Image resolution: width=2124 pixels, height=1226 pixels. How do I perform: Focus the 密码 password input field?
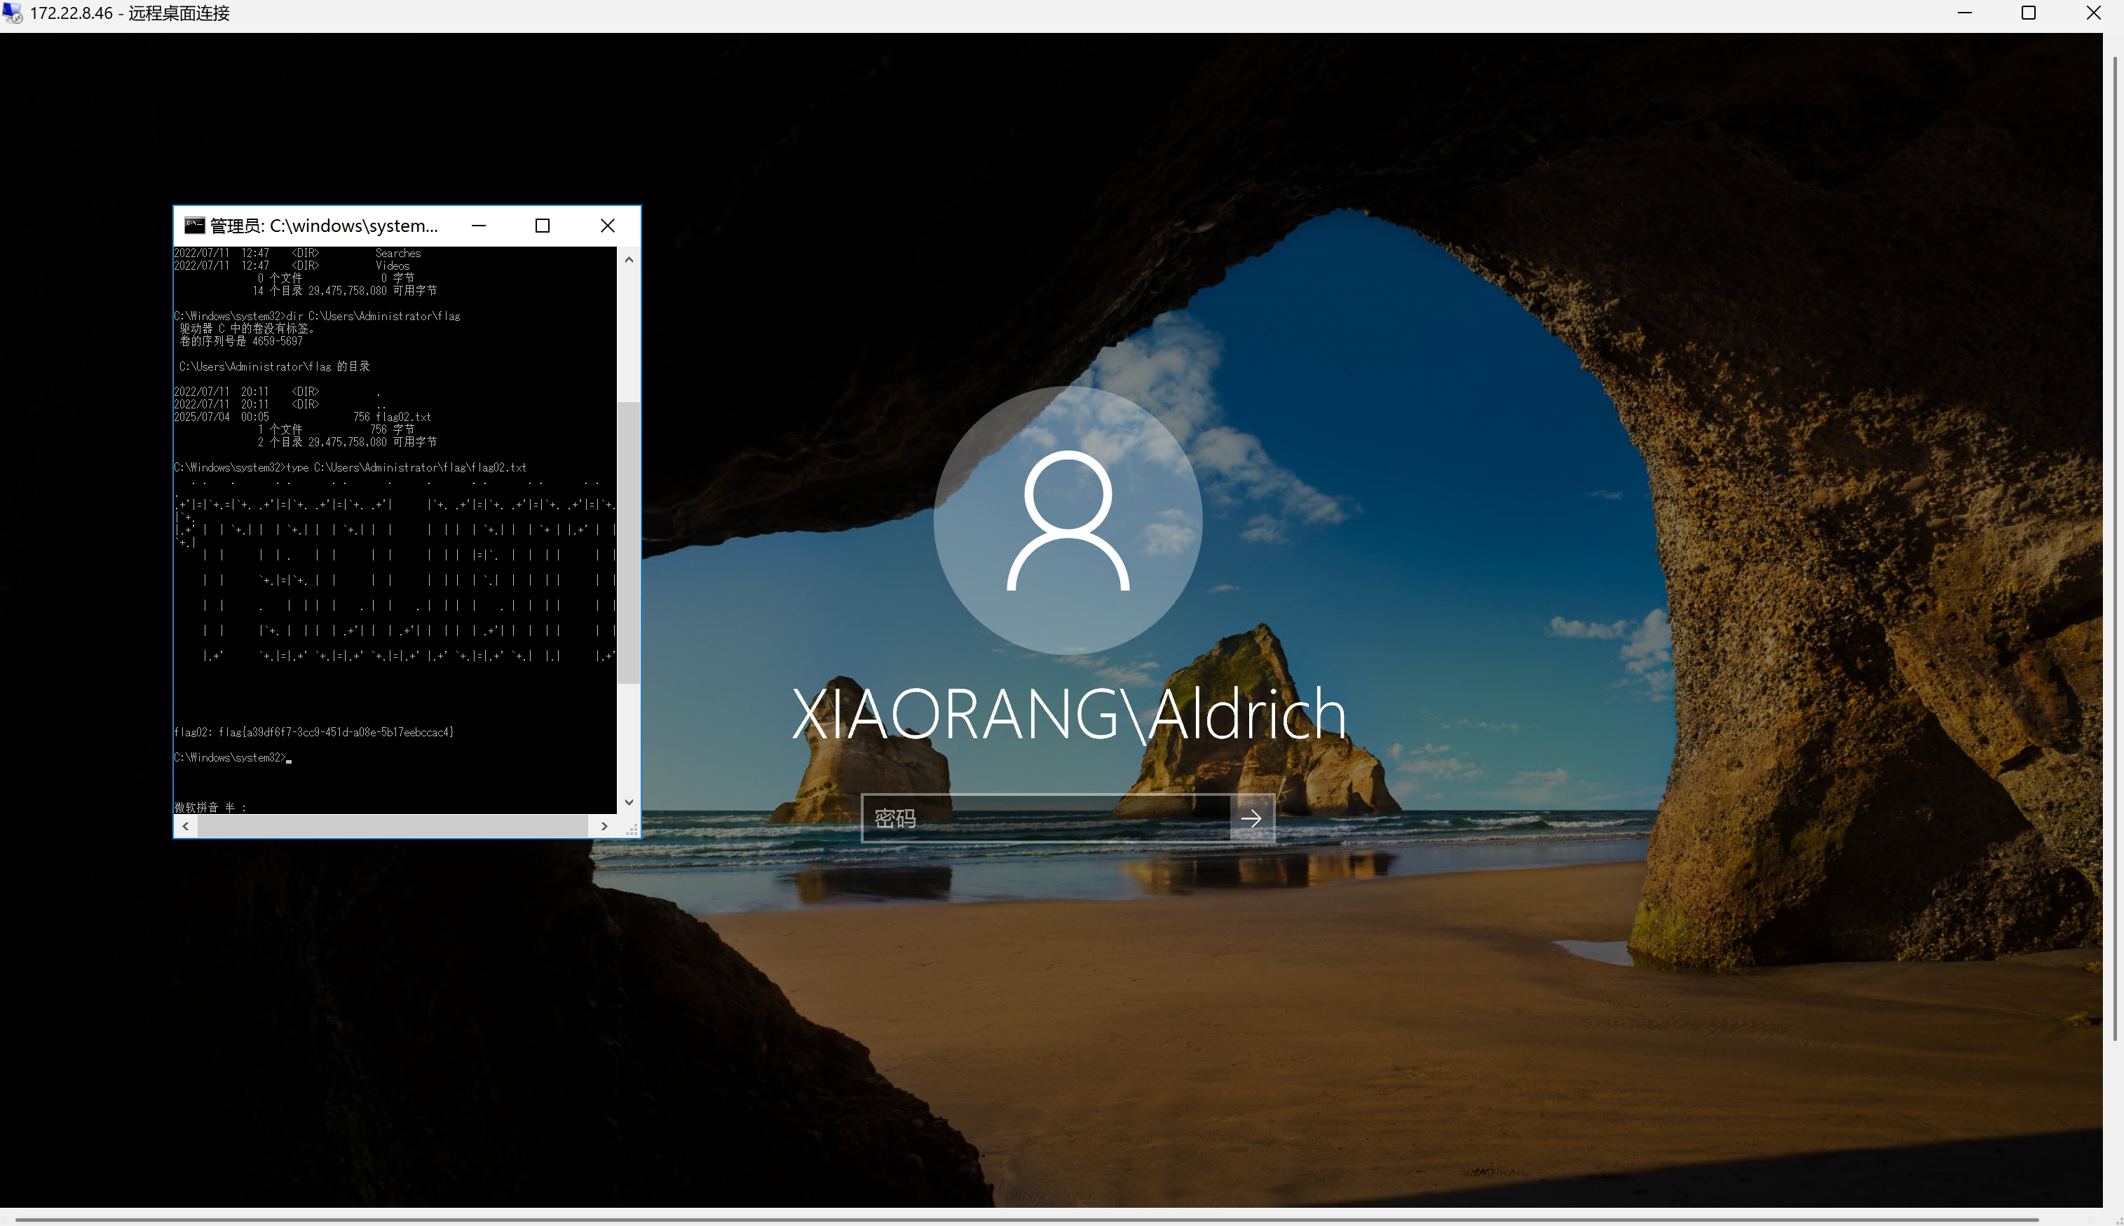click(x=1044, y=818)
